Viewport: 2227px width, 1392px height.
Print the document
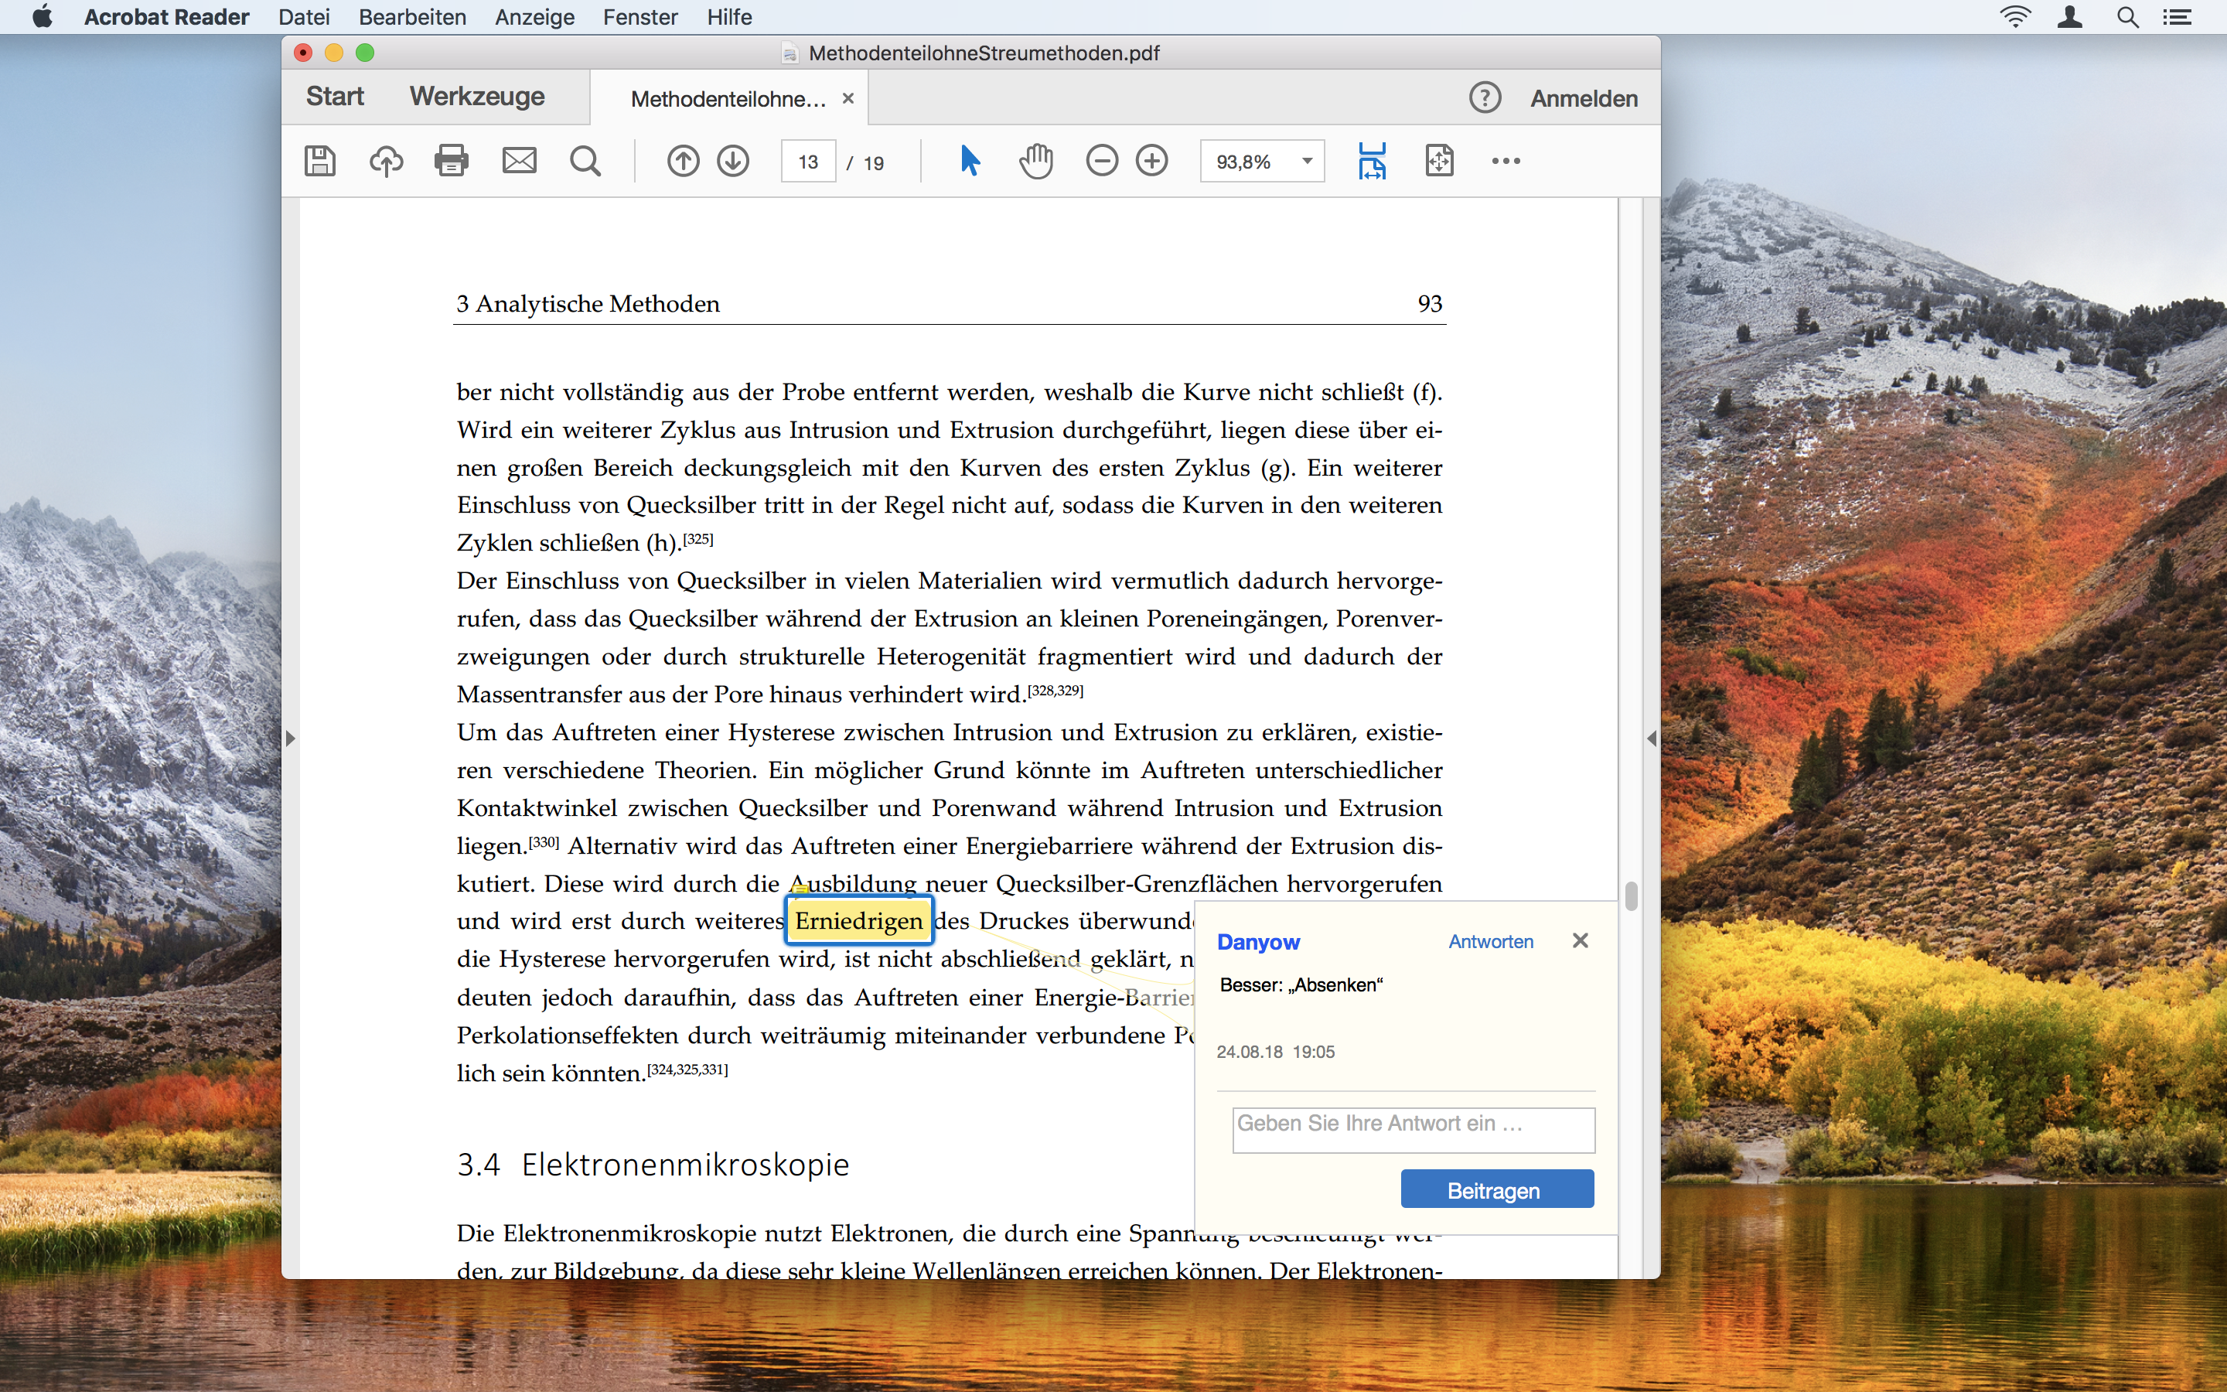451,160
